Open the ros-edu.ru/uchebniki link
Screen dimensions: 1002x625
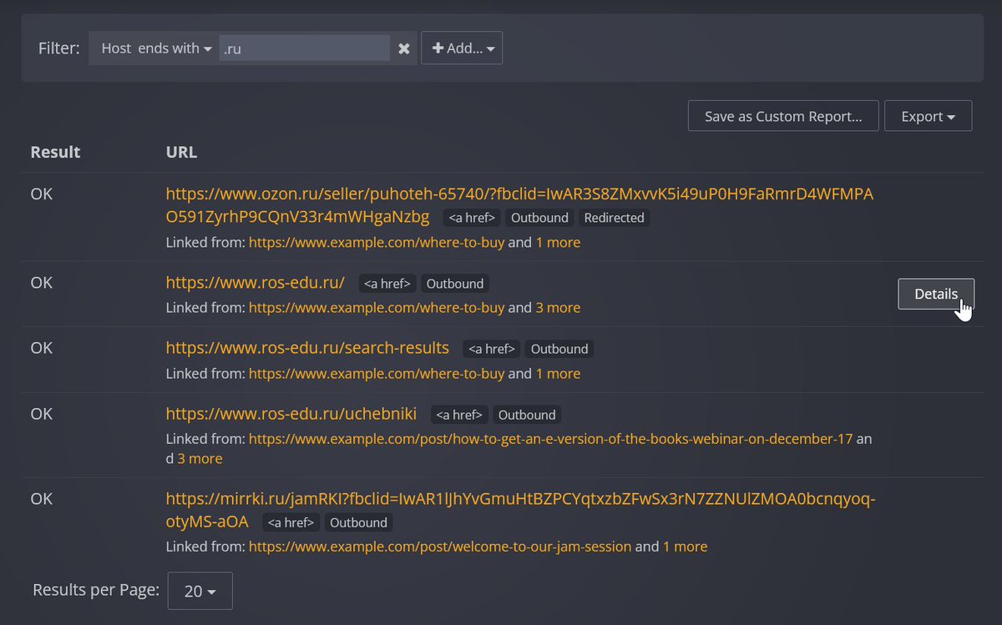291,413
